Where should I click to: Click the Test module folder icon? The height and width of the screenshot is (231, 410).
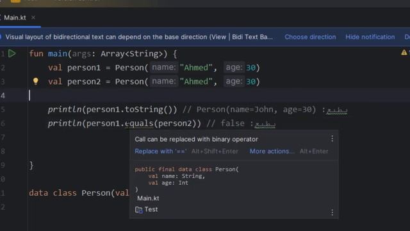(138, 210)
